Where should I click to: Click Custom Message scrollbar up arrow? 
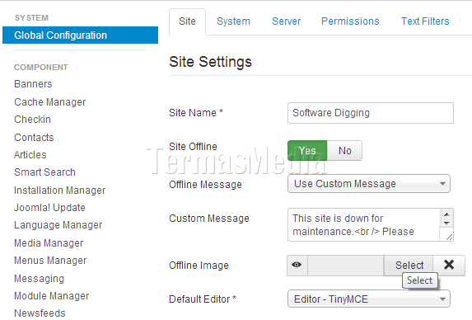coord(446,214)
